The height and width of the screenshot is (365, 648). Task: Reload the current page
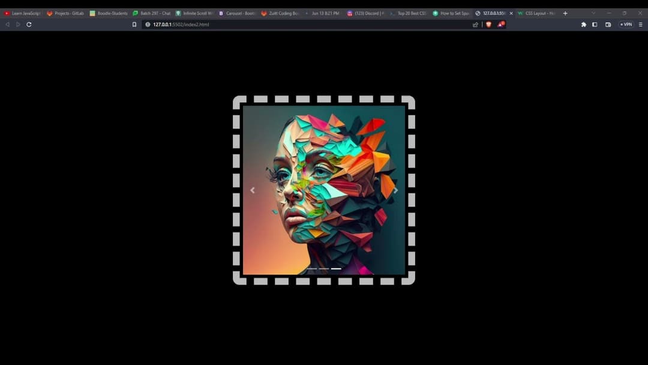(29, 25)
